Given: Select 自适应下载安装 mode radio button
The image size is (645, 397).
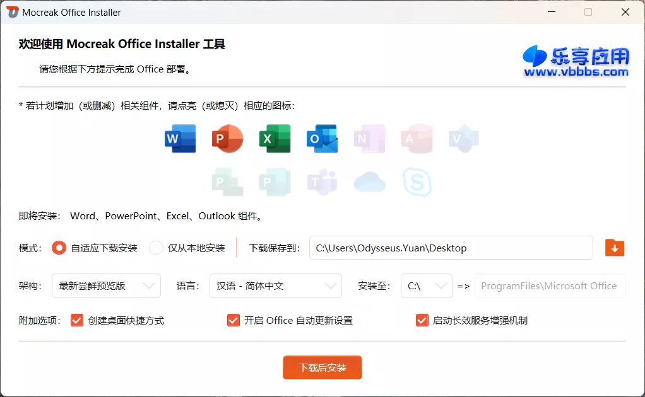Looking at the screenshot, I should click(x=59, y=248).
